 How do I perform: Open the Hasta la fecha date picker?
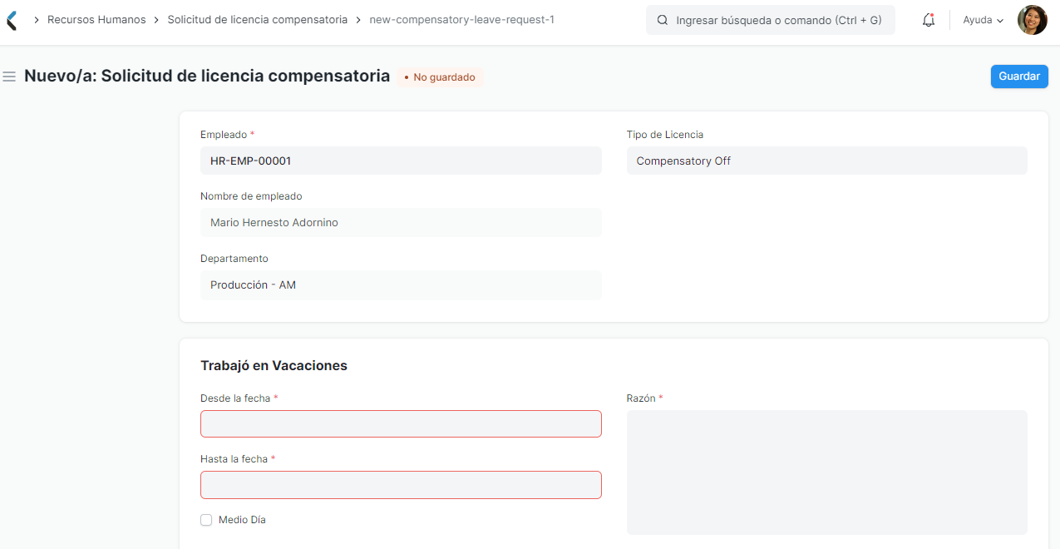coord(401,485)
